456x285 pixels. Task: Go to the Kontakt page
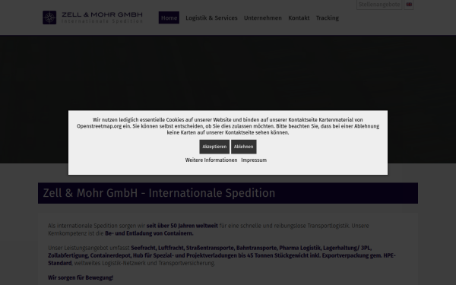click(299, 17)
